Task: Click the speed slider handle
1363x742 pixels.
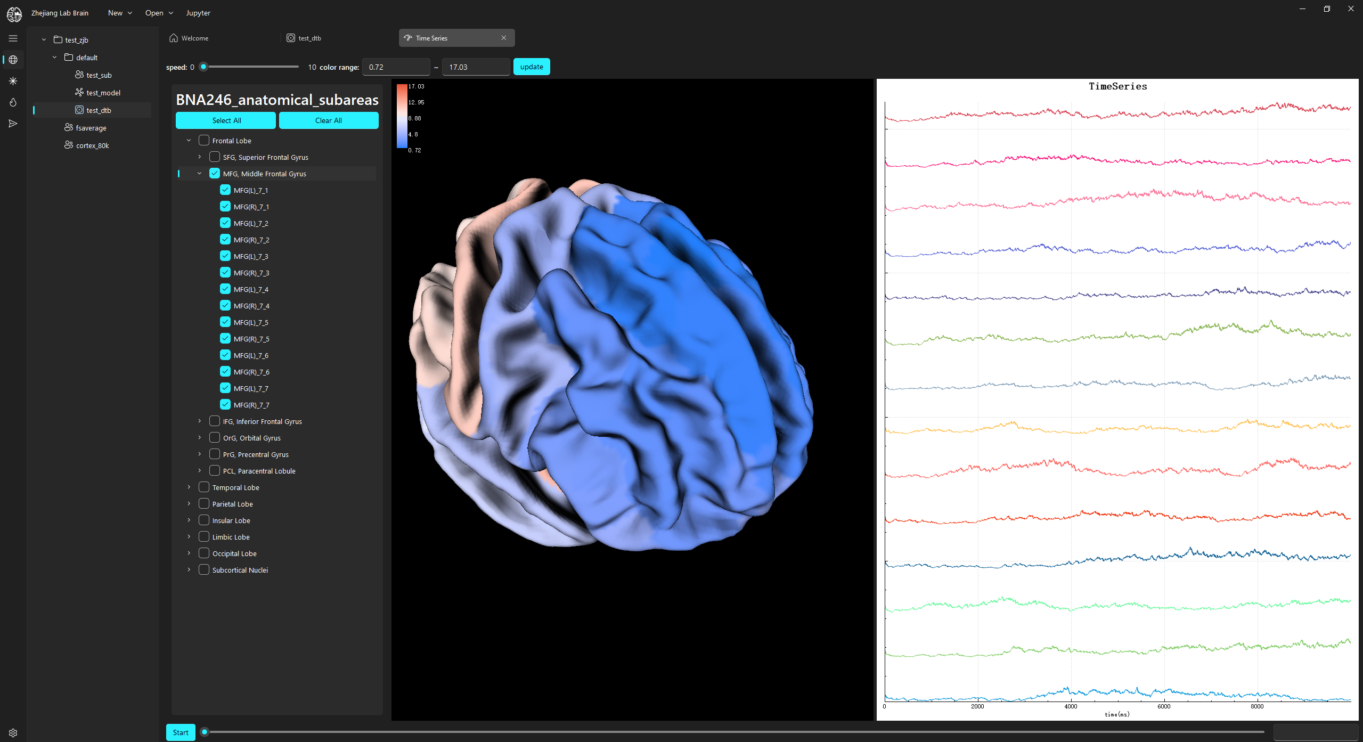Action: click(203, 67)
